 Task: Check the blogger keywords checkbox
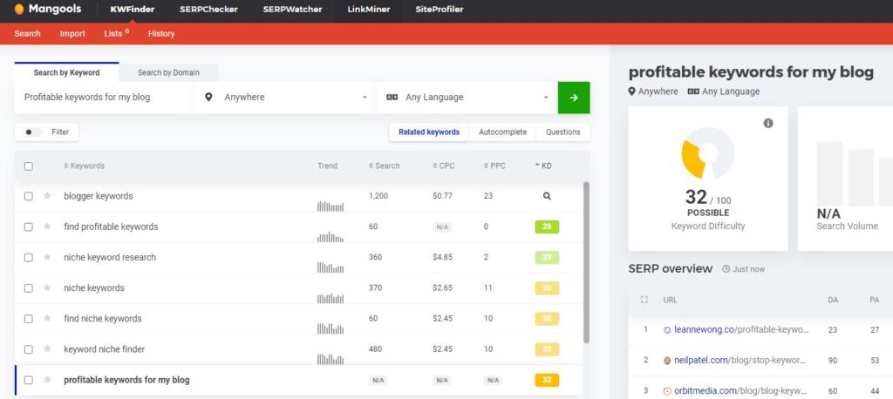(29, 196)
